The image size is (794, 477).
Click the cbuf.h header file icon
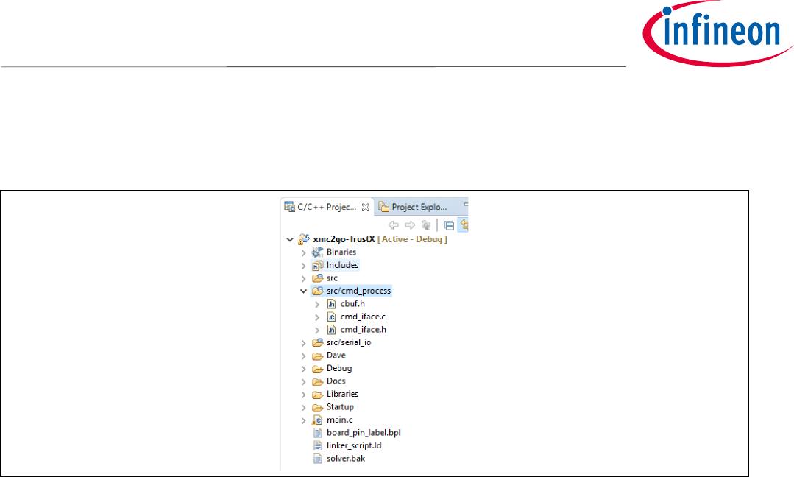click(331, 304)
